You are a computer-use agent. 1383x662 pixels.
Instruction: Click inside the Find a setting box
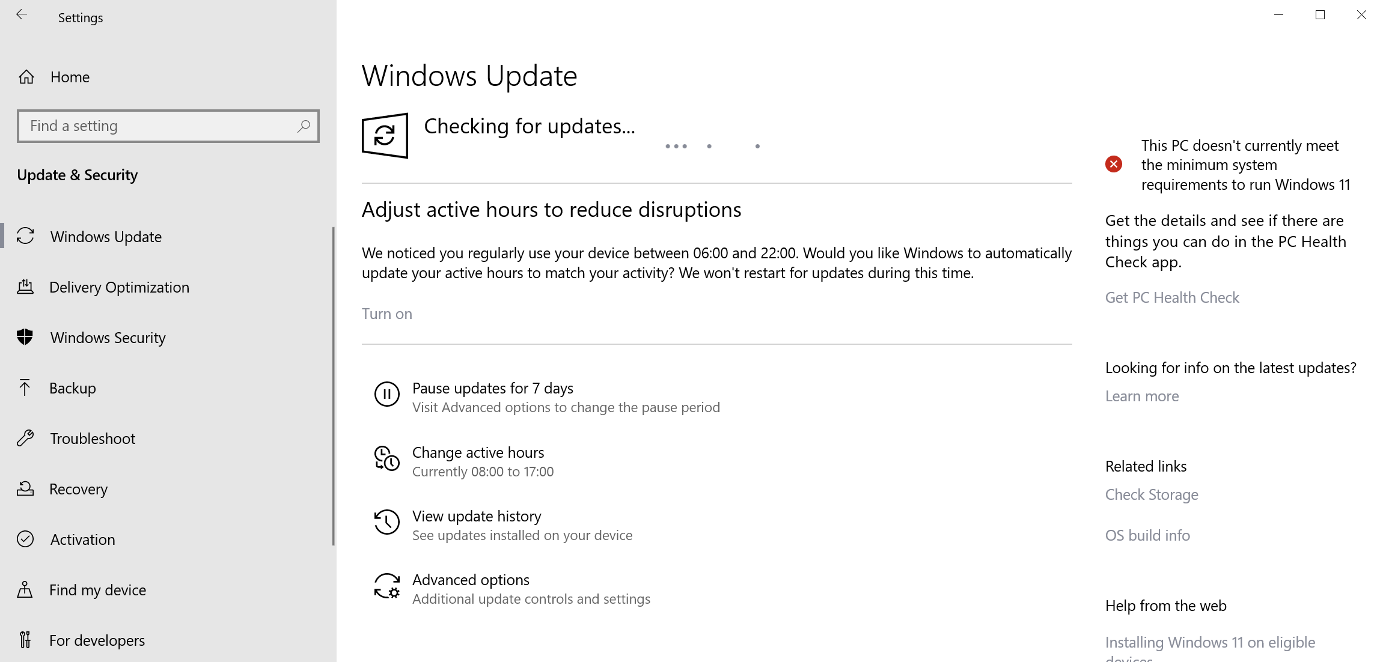coord(150,126)
